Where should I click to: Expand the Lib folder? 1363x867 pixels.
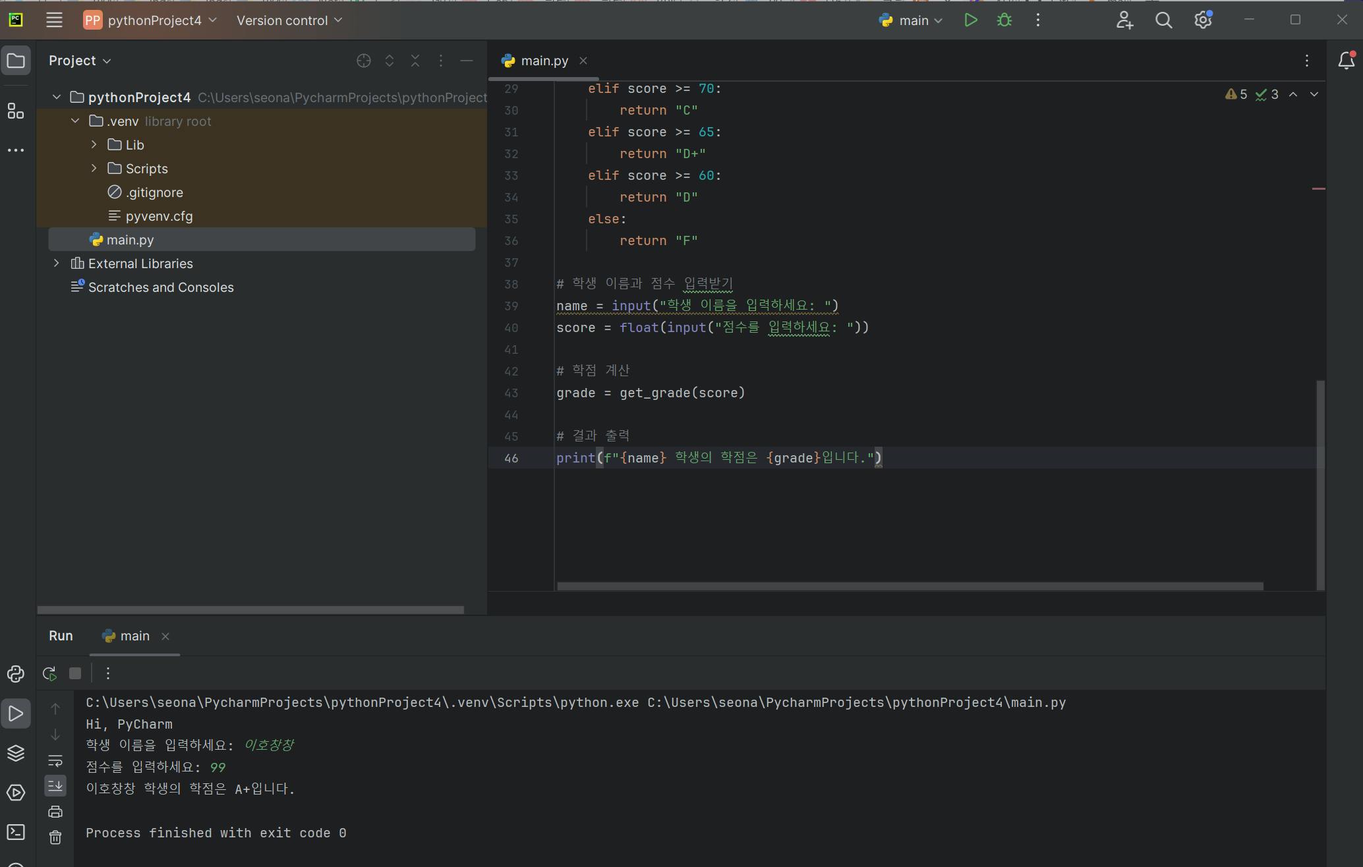[x=94, y=144]
